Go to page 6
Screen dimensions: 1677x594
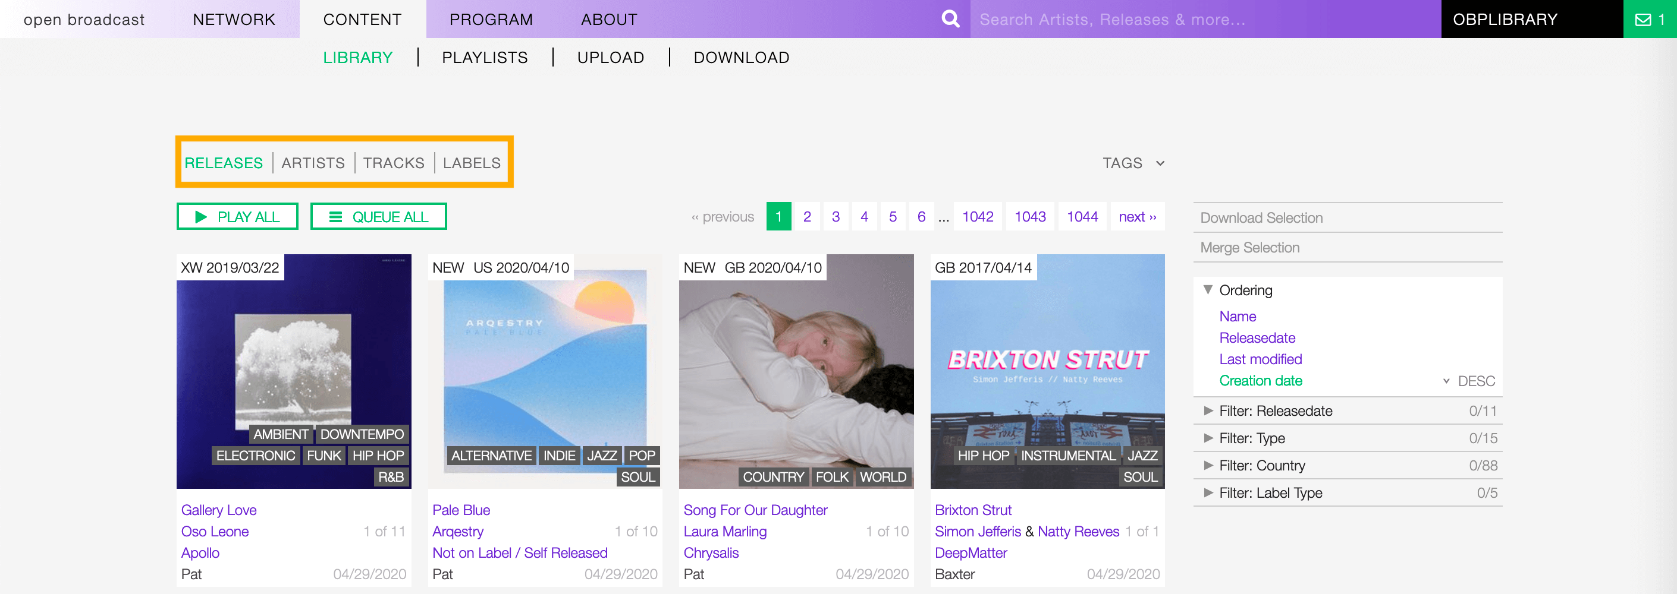921,217
